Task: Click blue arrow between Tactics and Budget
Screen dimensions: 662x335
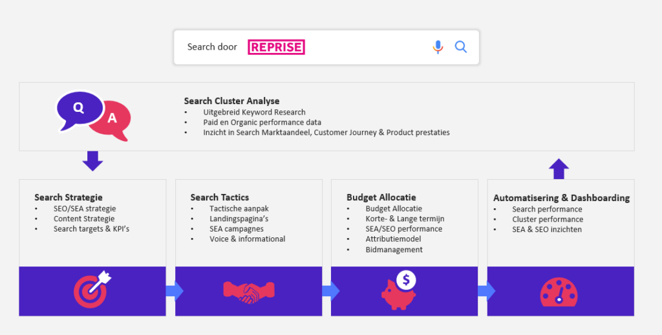Action: point(331,290)
